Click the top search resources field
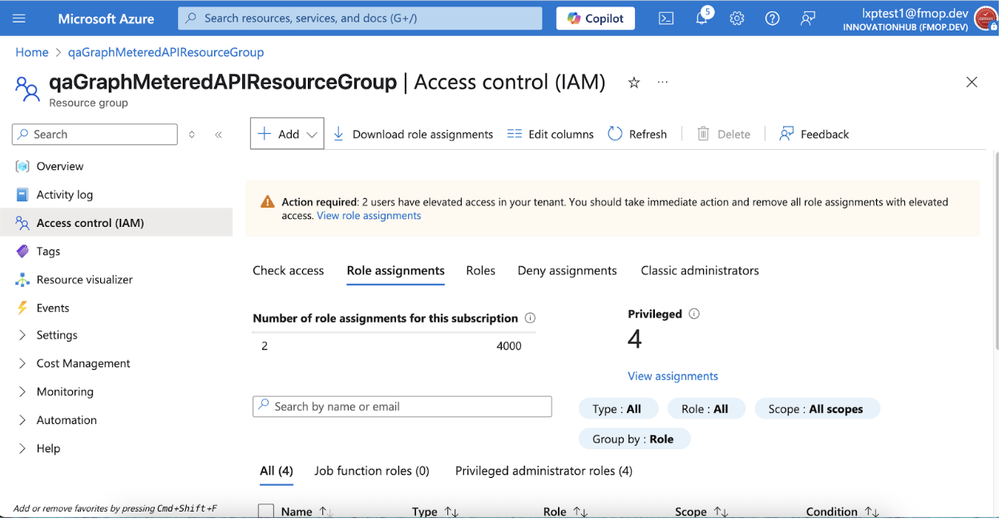Image resolution: width=1002 pixels, height=526 pixels. click(x=360, y=18)
